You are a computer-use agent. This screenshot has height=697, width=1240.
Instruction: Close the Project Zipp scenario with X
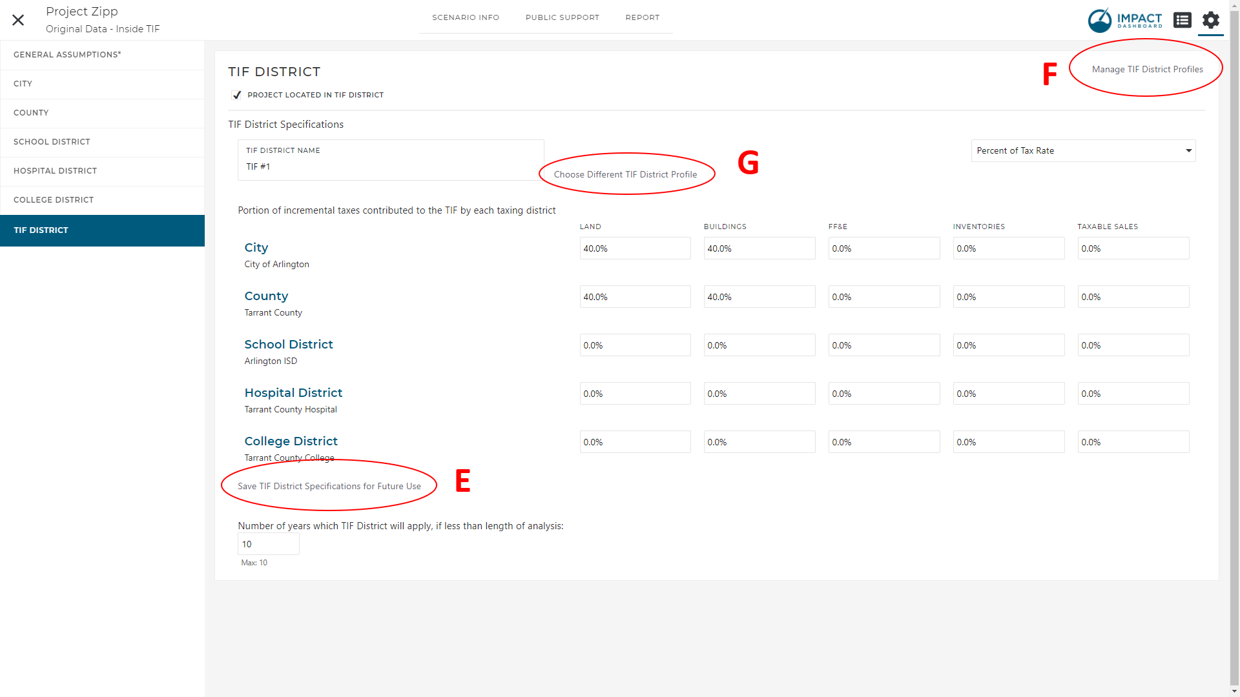click(x=18, y=20)
